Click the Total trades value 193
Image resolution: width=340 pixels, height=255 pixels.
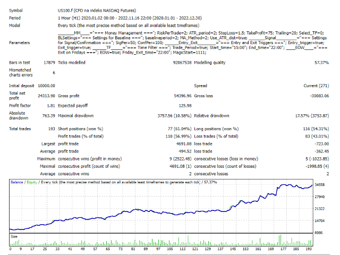click(x=51, y=129)
